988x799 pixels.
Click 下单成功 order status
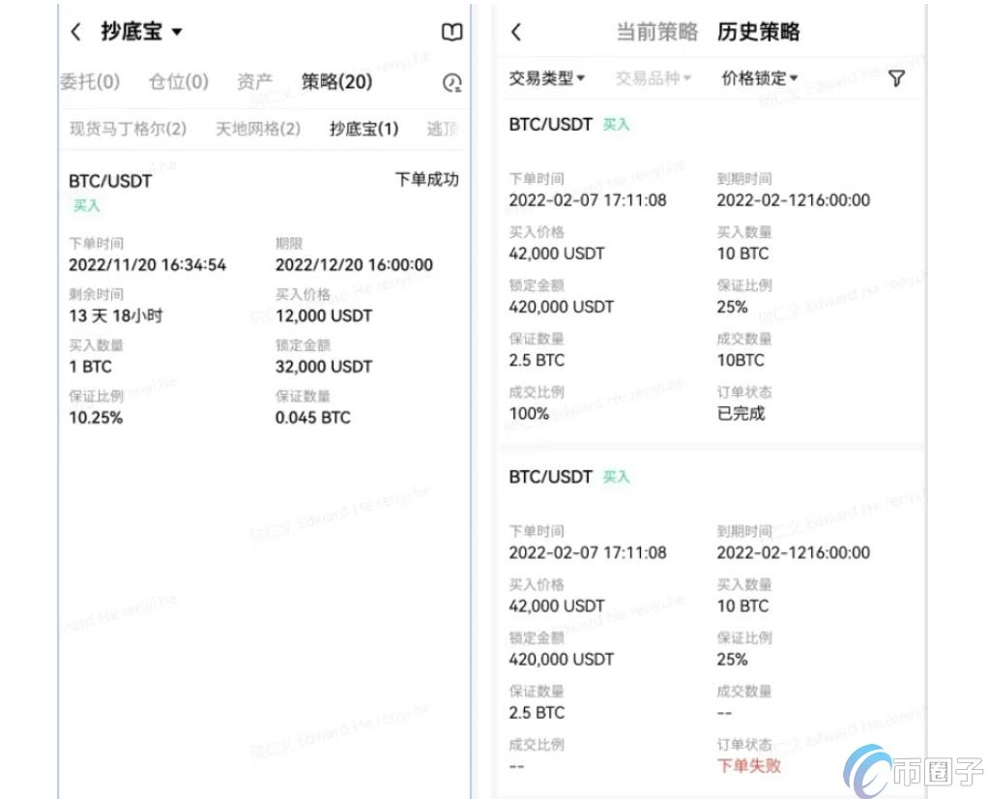[427, 180]
